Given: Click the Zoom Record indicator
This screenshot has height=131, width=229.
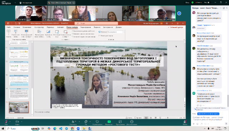Looking at the screenshot, I should pos(199,3).
